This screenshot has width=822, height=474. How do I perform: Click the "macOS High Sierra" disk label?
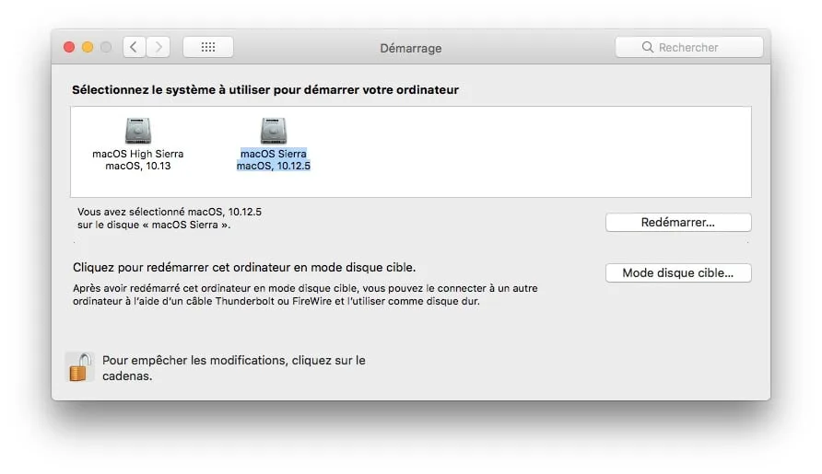pos(138,154)
